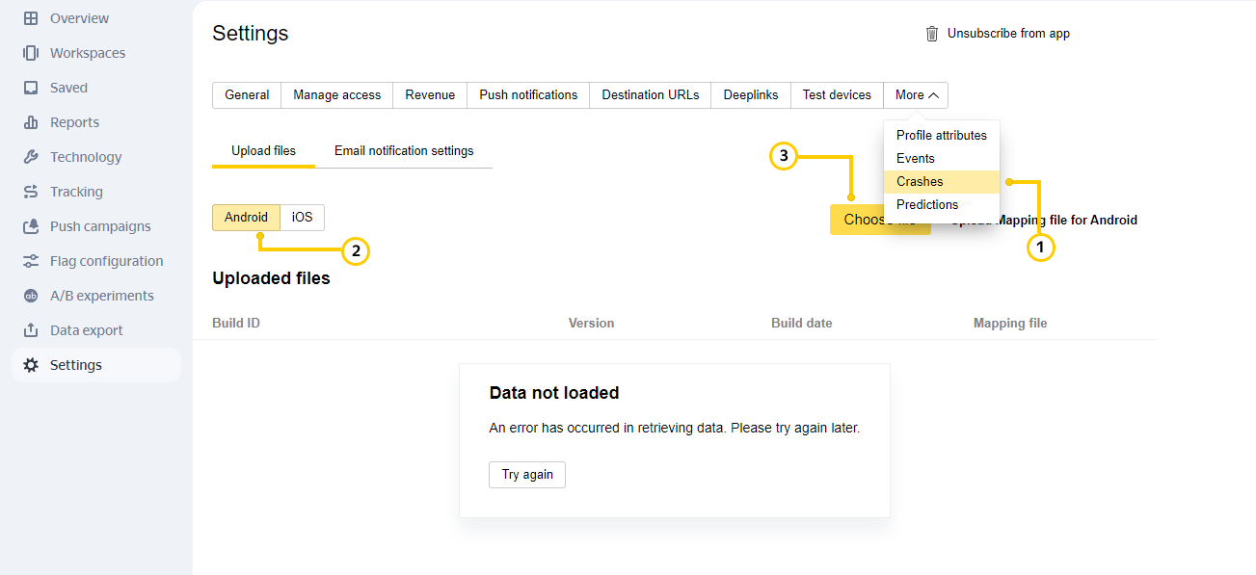This screenshot has width=1256, height=575.
Task: Click the Unsubscribe from app link
Action: (x=1008, y=34)
